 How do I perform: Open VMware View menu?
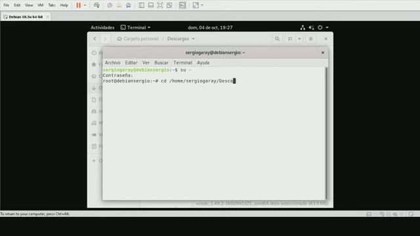[29, 5]
